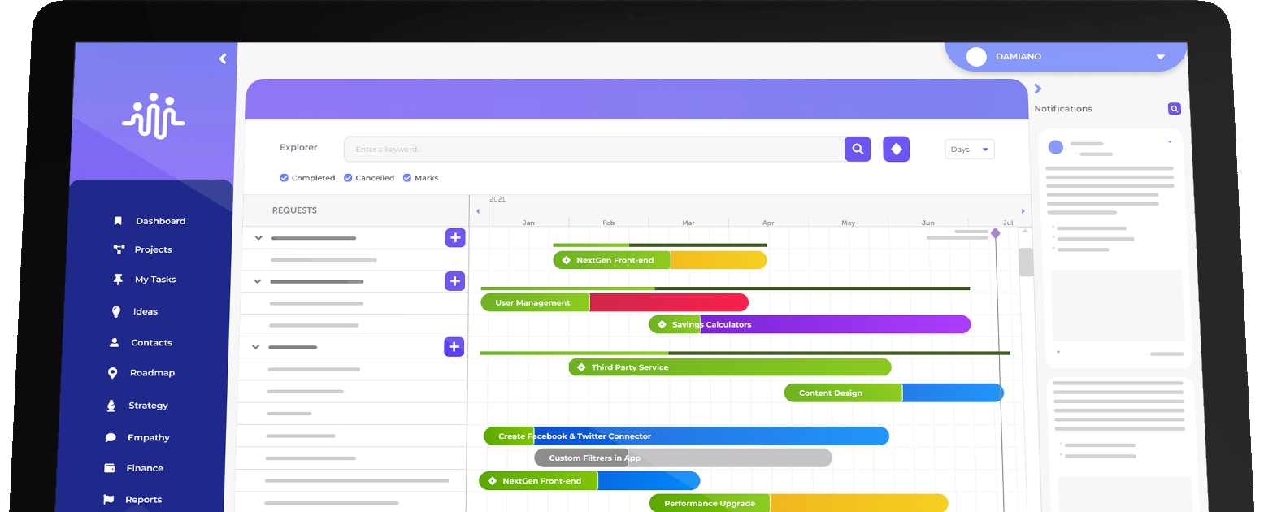Screen dimensions: 1264x512
Task: Go to the Finance section
Action: tap(145, 468)
